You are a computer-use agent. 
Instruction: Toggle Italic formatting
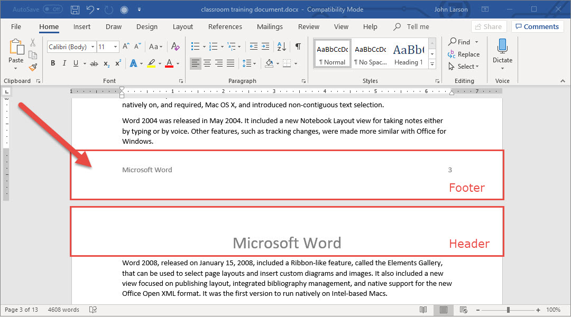(65, 63)
